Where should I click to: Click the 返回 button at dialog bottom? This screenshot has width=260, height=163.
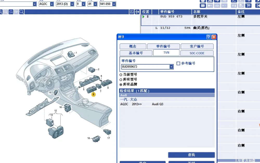191,162
